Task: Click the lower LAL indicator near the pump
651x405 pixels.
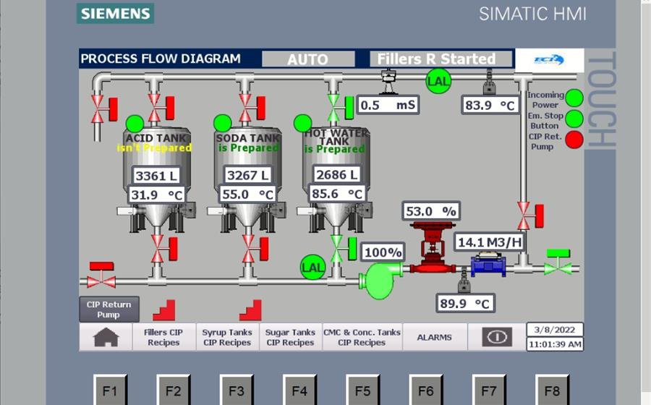Action: pos(312,268)
